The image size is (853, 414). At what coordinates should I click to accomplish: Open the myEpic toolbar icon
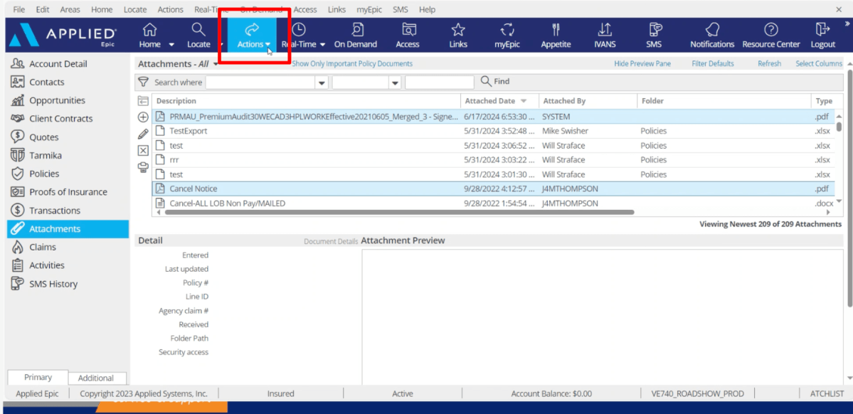[x=507, y=29]
